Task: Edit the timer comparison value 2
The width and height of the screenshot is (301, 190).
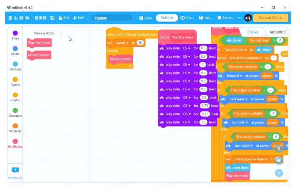Action: click(x=280, y=40)
